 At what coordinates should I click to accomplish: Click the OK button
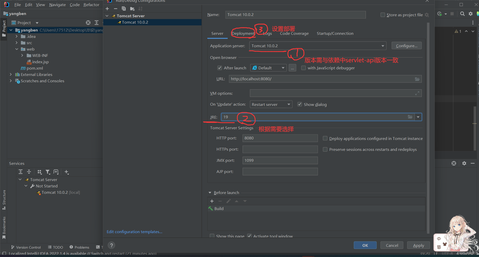[365, 245]
